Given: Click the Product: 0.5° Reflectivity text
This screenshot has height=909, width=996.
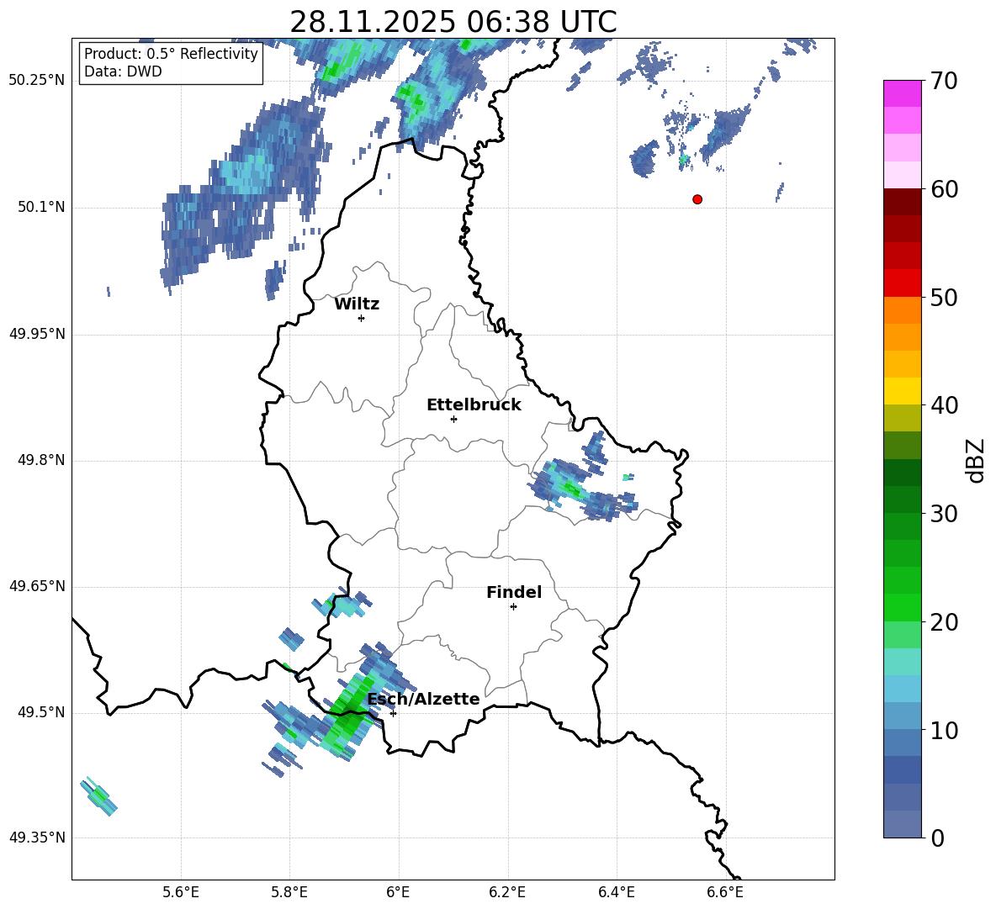Looking at the screenshot, I should (171, 54).
